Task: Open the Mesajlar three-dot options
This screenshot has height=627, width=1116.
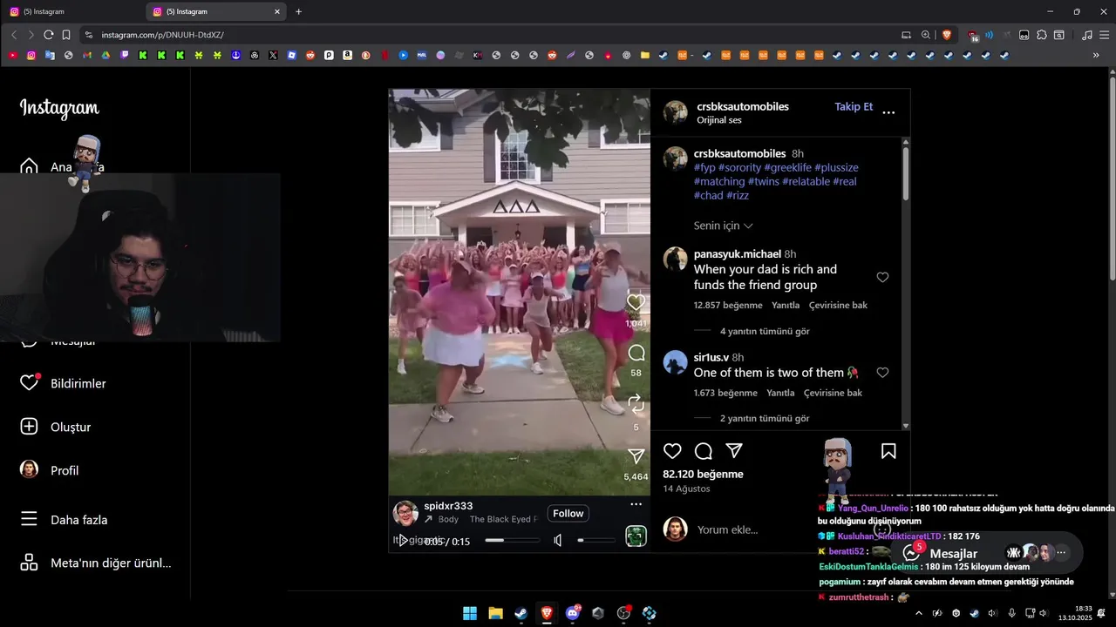Action: coord(1061,552)
